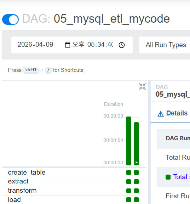Select the second run bar with play marker
The image size is (190, 204).
[136, 144]
